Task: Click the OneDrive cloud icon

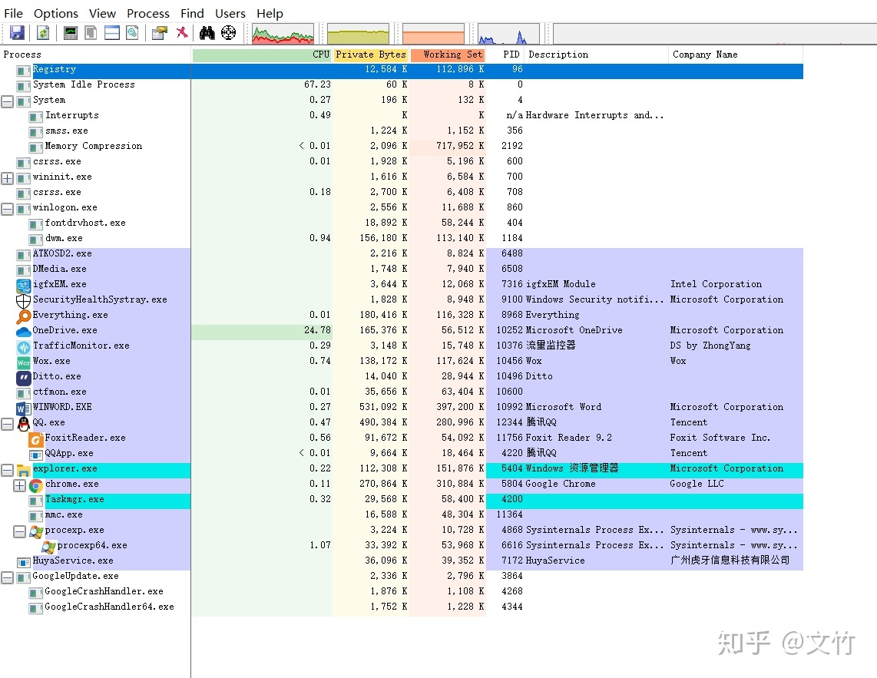Action: pos(24,332)
